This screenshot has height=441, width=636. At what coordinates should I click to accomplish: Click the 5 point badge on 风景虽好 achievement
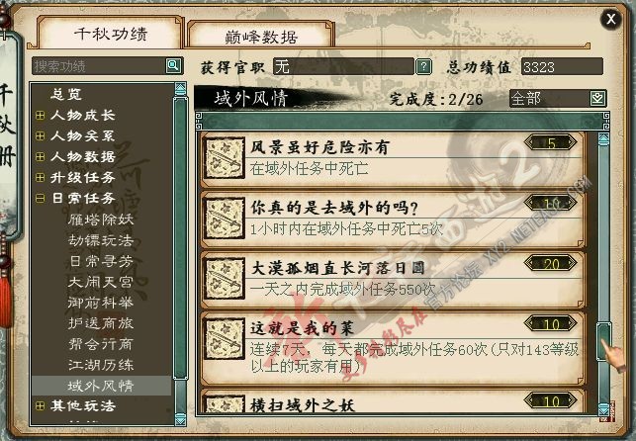pyautogui.click(x=550, y=143)
